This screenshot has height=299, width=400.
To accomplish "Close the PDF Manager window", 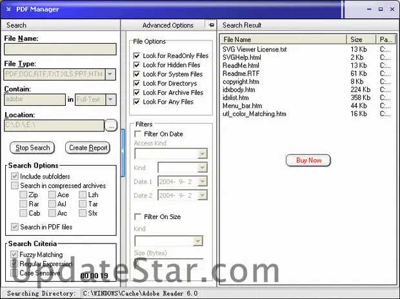I will [x=390, y=9].
